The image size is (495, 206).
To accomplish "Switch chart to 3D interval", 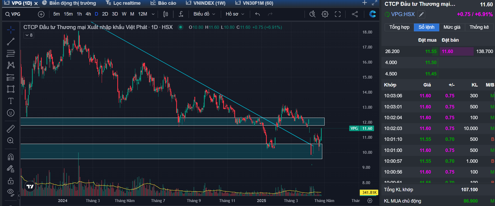I will (115, 14).
